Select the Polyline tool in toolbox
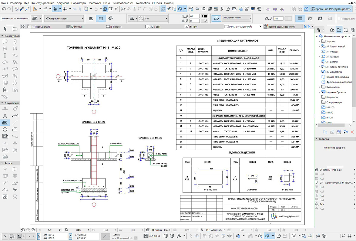Screen dimensions: 356x241 pyautogui.click(x=15, y=129)
